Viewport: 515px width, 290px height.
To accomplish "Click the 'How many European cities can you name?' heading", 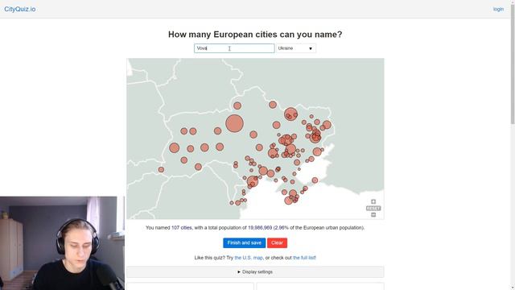I will coord(255,35).
